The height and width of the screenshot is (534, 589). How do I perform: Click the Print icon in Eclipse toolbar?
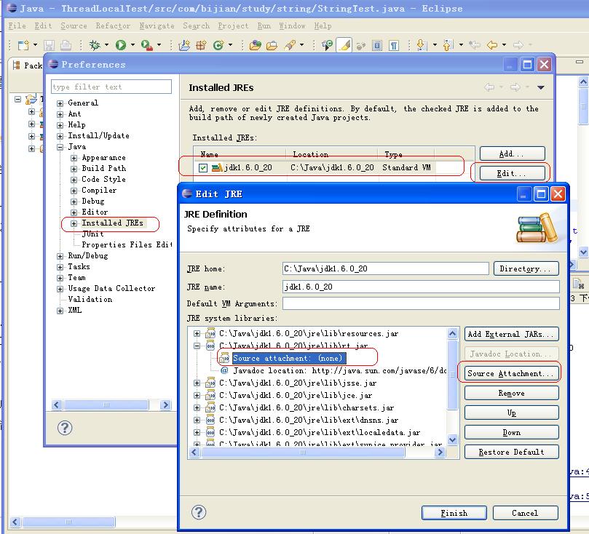pyautogui.click(x=66, y=45)
